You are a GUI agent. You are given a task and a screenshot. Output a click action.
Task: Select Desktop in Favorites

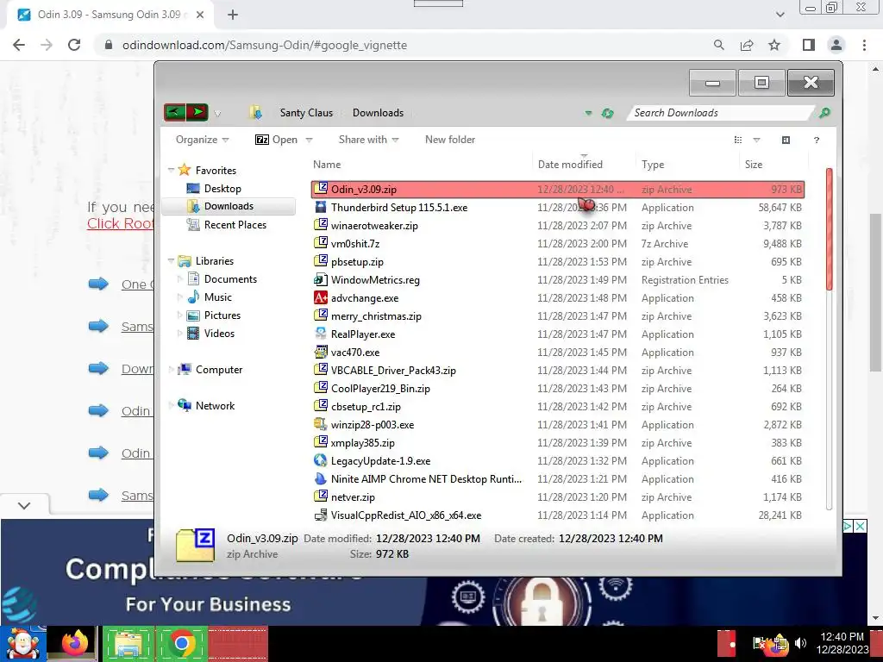click(222, 189)
